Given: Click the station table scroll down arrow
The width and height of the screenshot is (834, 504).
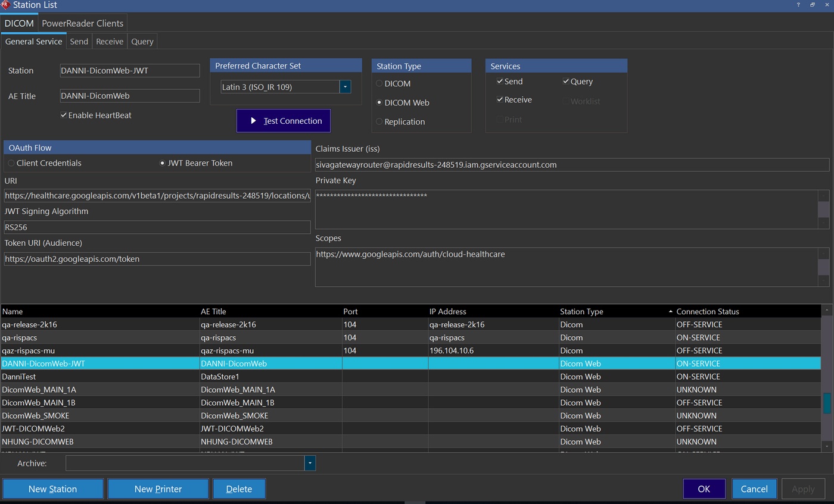Looking at the screenshot, I should click(827, 446).
